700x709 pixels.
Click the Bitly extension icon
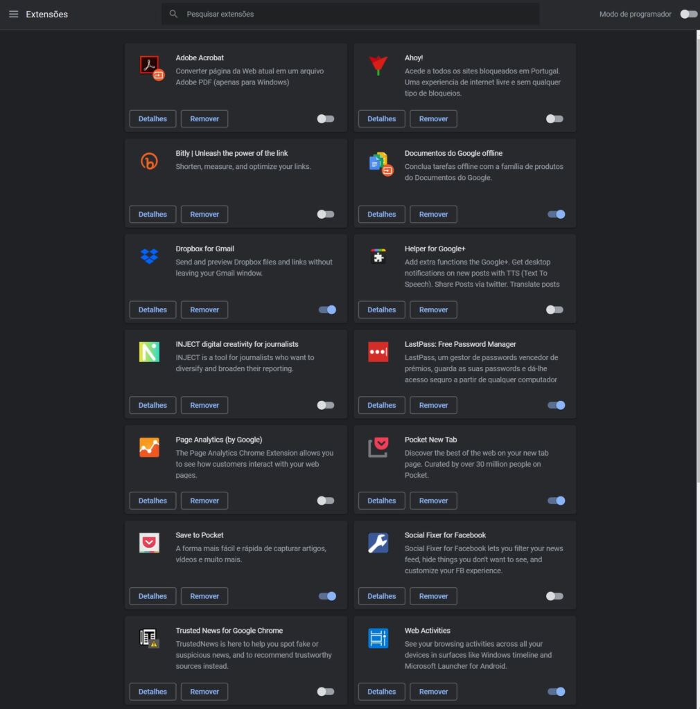point(149,161)
